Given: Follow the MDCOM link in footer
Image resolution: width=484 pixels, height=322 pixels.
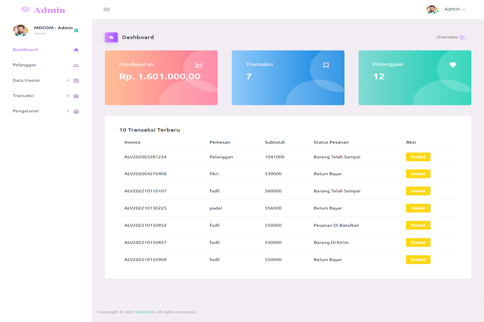Looking at the screenshot, I should tap(145, 312).
